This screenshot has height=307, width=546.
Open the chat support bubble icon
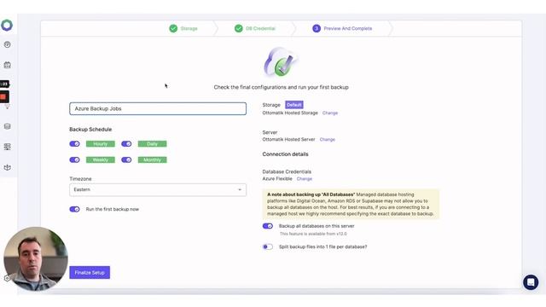[531, 282]
